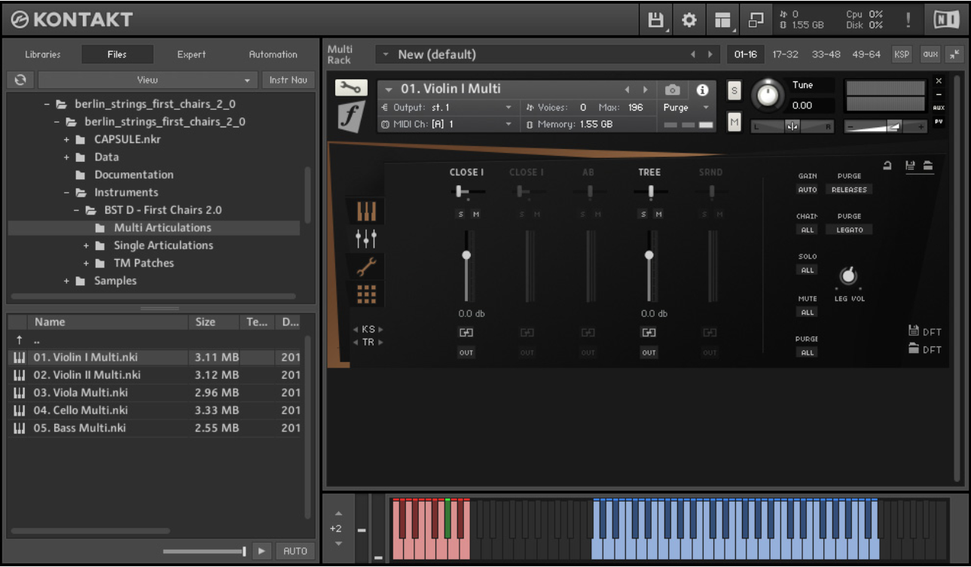Select the 17-32 rack page
The image size is (971, 567).
(786, 54)
